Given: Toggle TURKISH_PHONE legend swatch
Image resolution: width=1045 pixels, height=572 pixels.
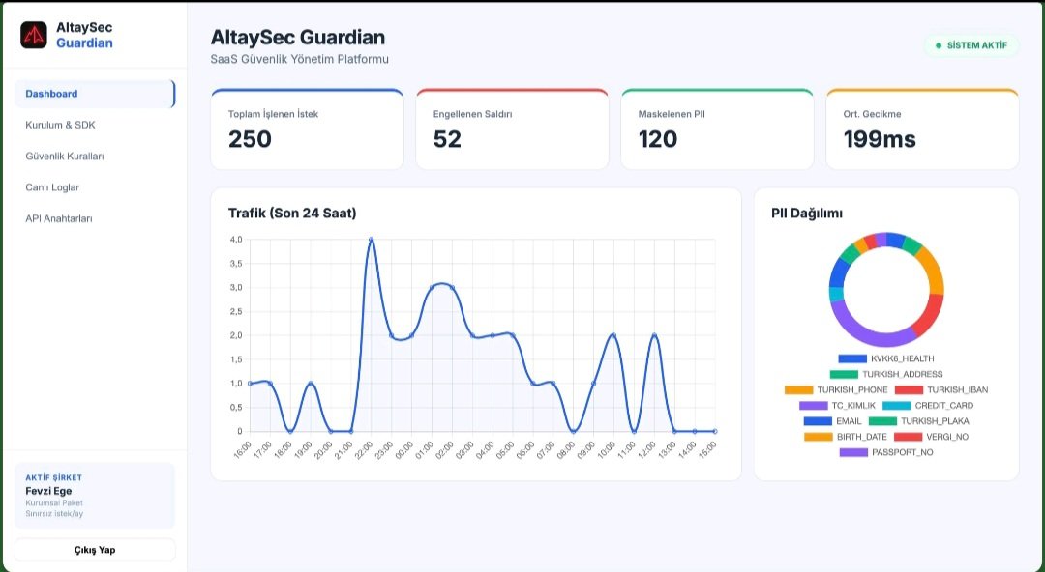Looking at the screenshot, I should 798,390.
